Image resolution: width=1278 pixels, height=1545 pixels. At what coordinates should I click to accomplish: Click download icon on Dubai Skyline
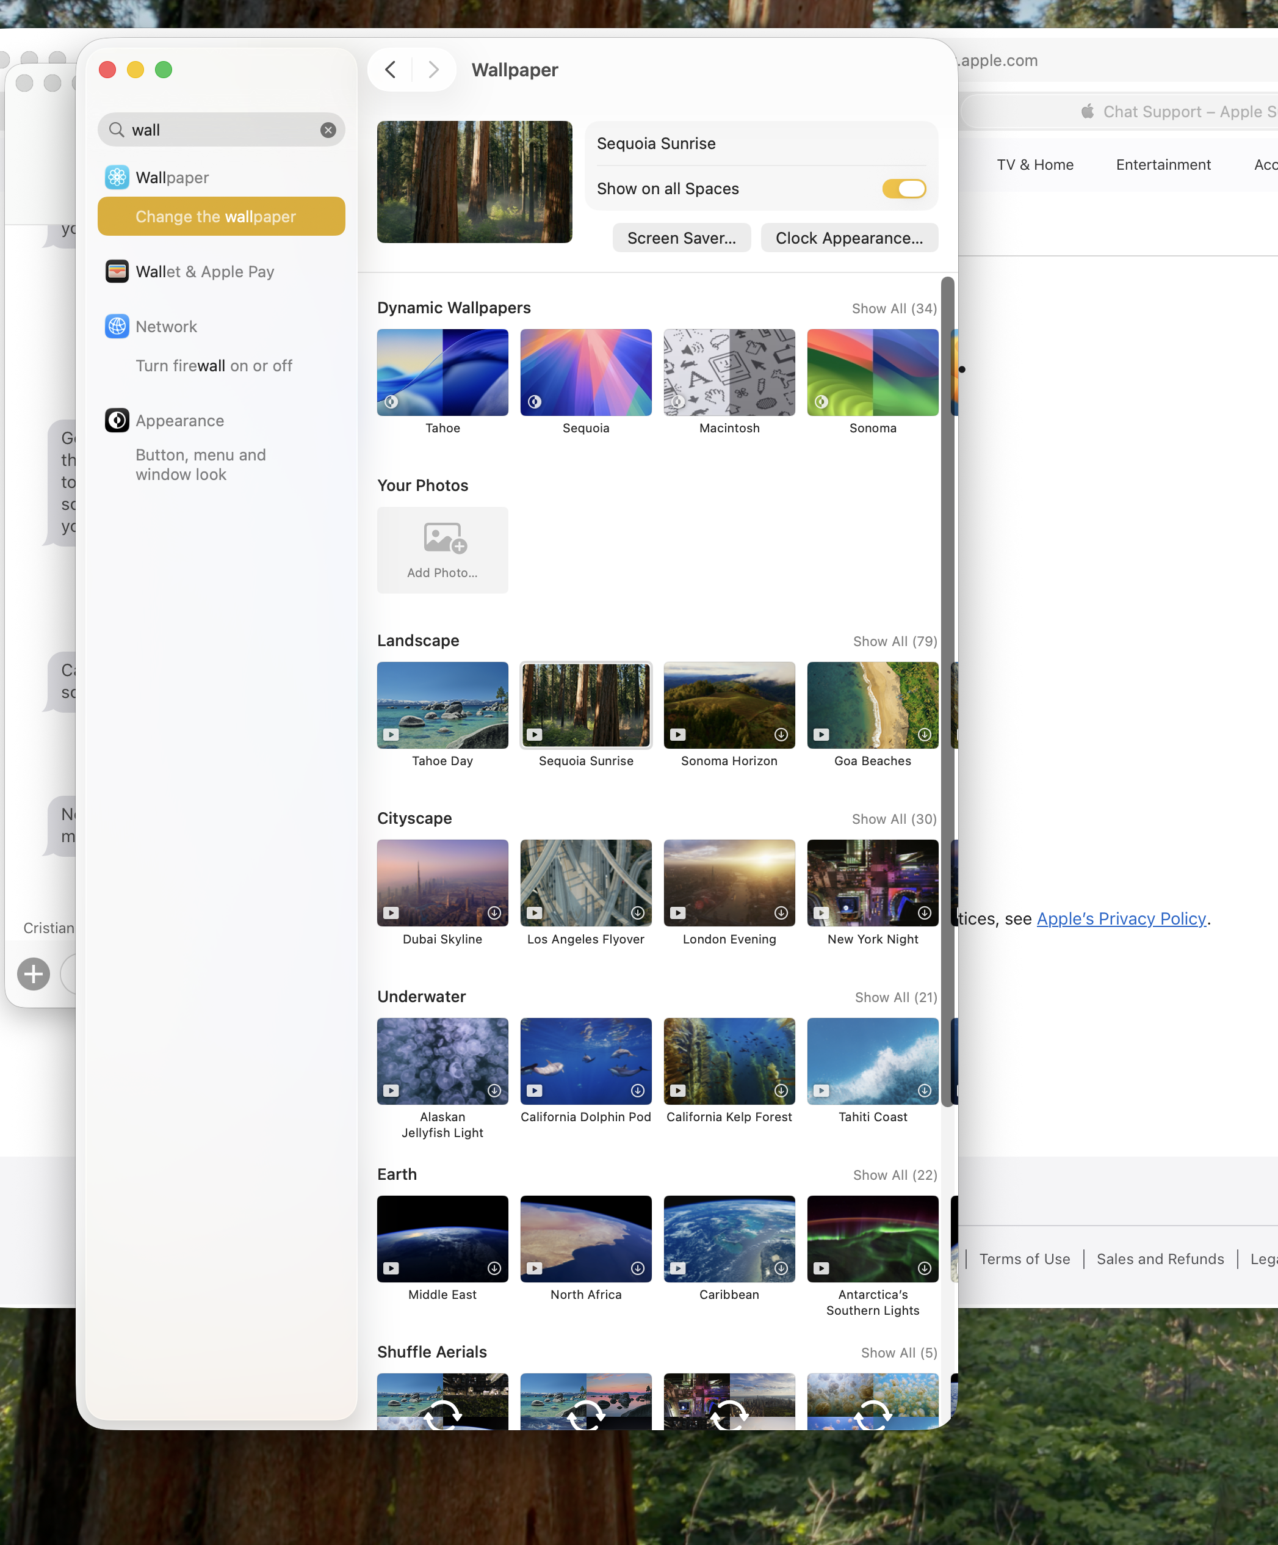pos(494,912)
